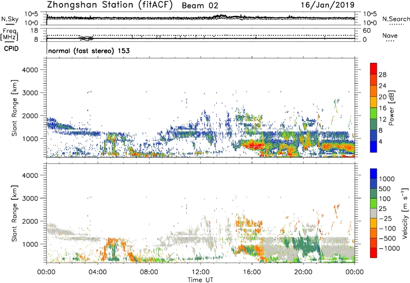
Task: Click the Beam 02 label
Action: coord(200,6)
